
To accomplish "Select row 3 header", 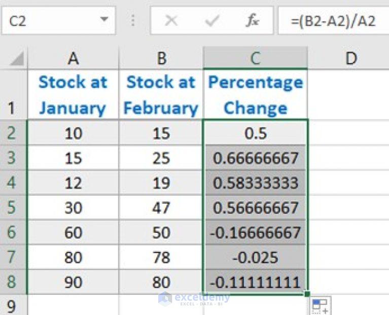I will (x=14, y=158).
